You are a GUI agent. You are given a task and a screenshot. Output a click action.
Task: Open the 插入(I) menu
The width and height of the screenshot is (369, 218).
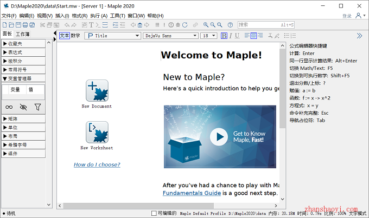coord(62,16)
